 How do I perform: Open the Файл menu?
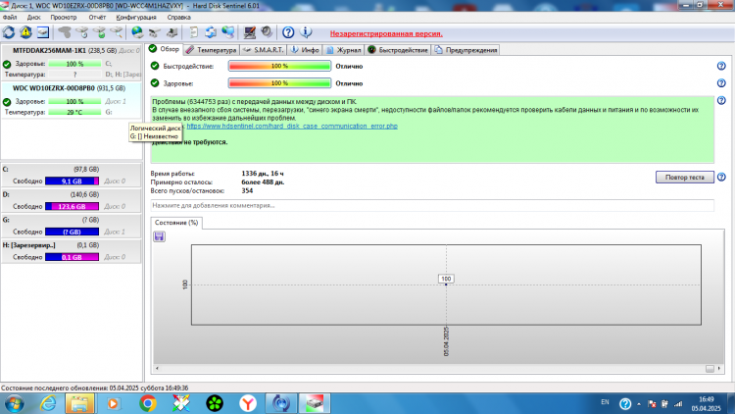coord(10,18)
